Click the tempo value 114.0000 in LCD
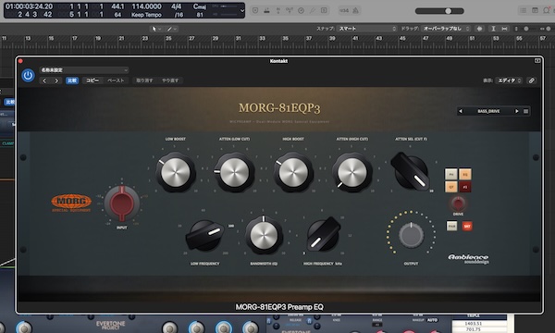 click(x=146, y=6)
